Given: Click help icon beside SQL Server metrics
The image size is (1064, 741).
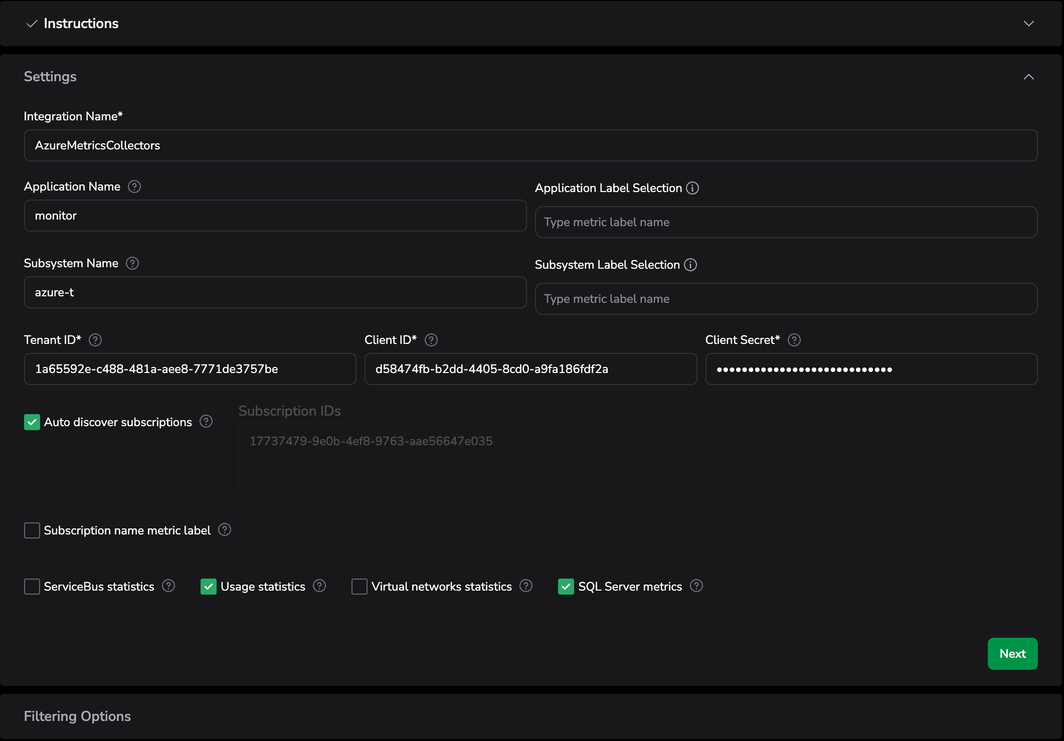Looking at the screenshot, I should [696, 586].
